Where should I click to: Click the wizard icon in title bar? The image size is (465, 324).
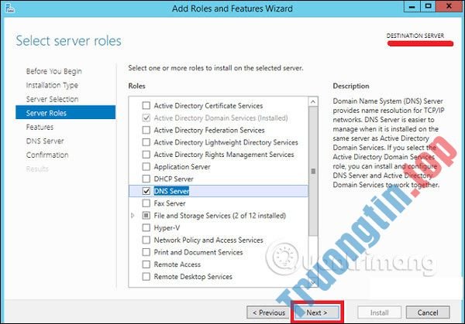pyautogui.click(x=9, y=8)
